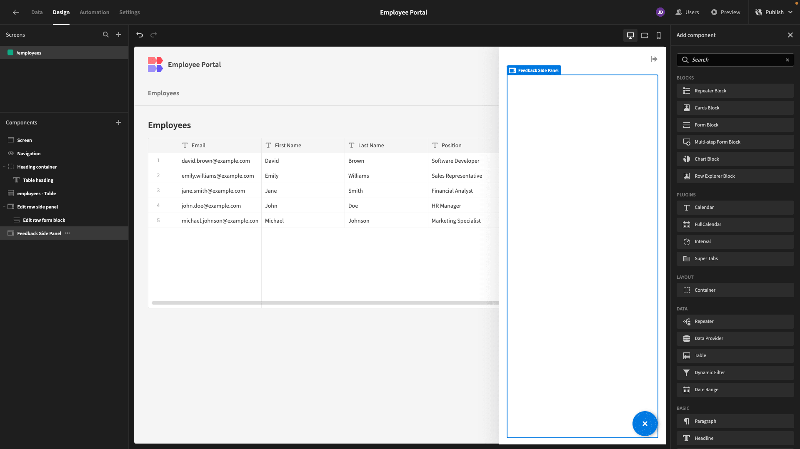Select the employees - Table component
This screenshot has height=449, width=800.
coord(64,193)
